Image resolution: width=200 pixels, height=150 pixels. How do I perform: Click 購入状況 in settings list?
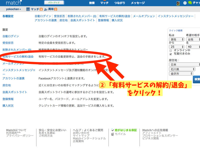[x=8, y=105]
